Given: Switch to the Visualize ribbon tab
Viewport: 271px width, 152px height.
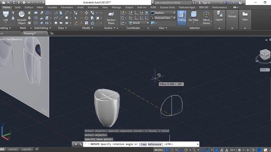Looking at the screenshot, I should [52, 7].
